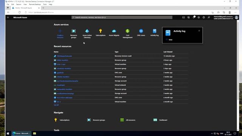Open the Edge profile icon

coord(230,12)
